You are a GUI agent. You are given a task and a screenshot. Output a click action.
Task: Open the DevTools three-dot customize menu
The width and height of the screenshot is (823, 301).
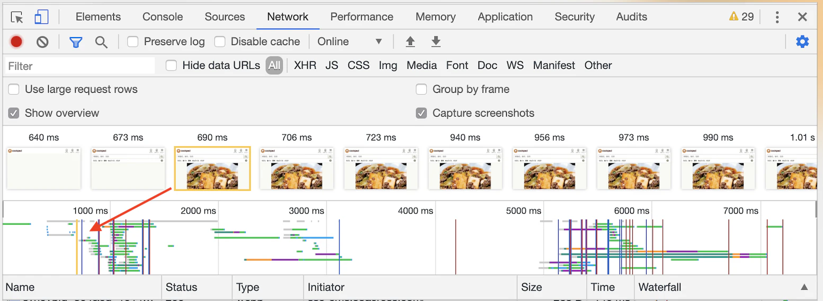777,17
